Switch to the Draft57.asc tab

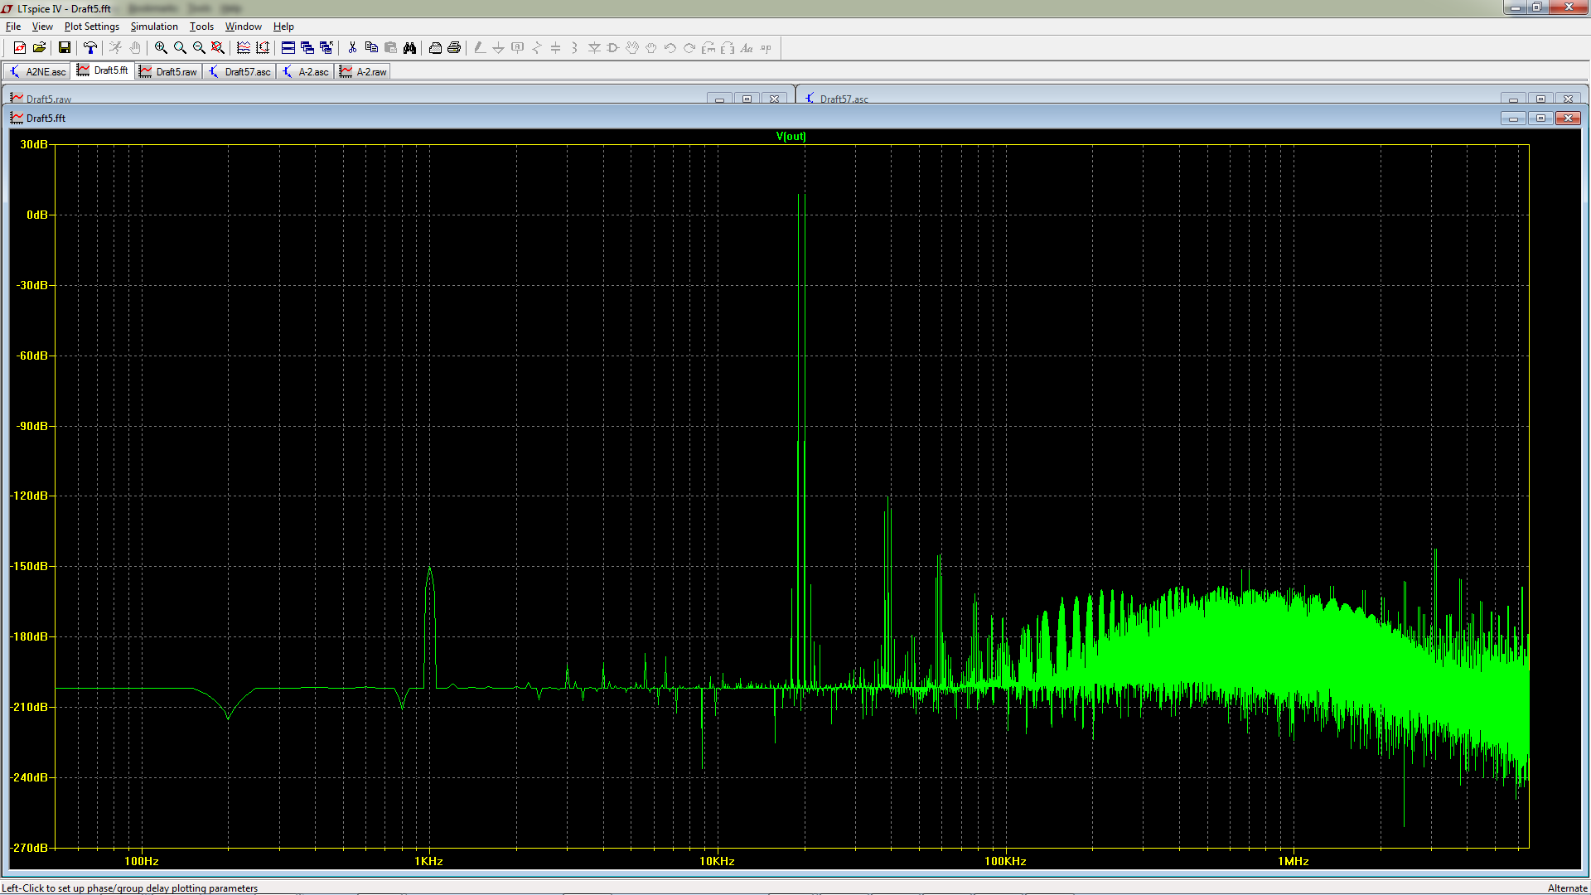coord(239,72)
